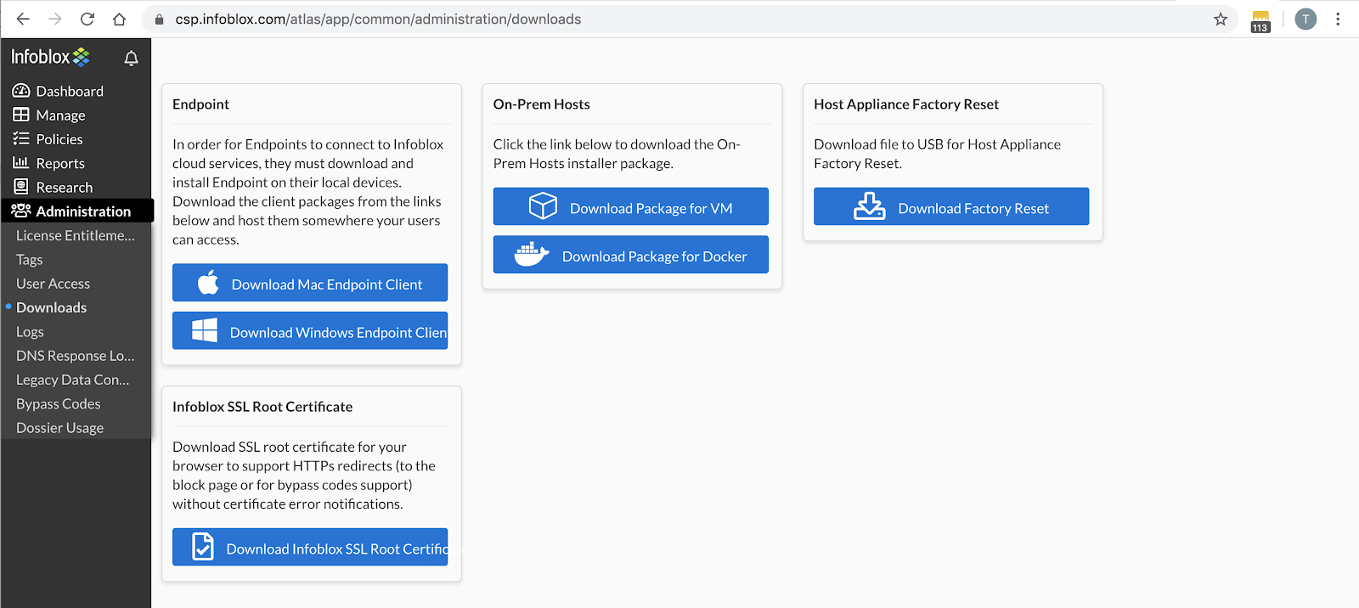The image size is (1359, 608).
Task: Download Windows Endpoint Client
Action: tap(310, 331)
